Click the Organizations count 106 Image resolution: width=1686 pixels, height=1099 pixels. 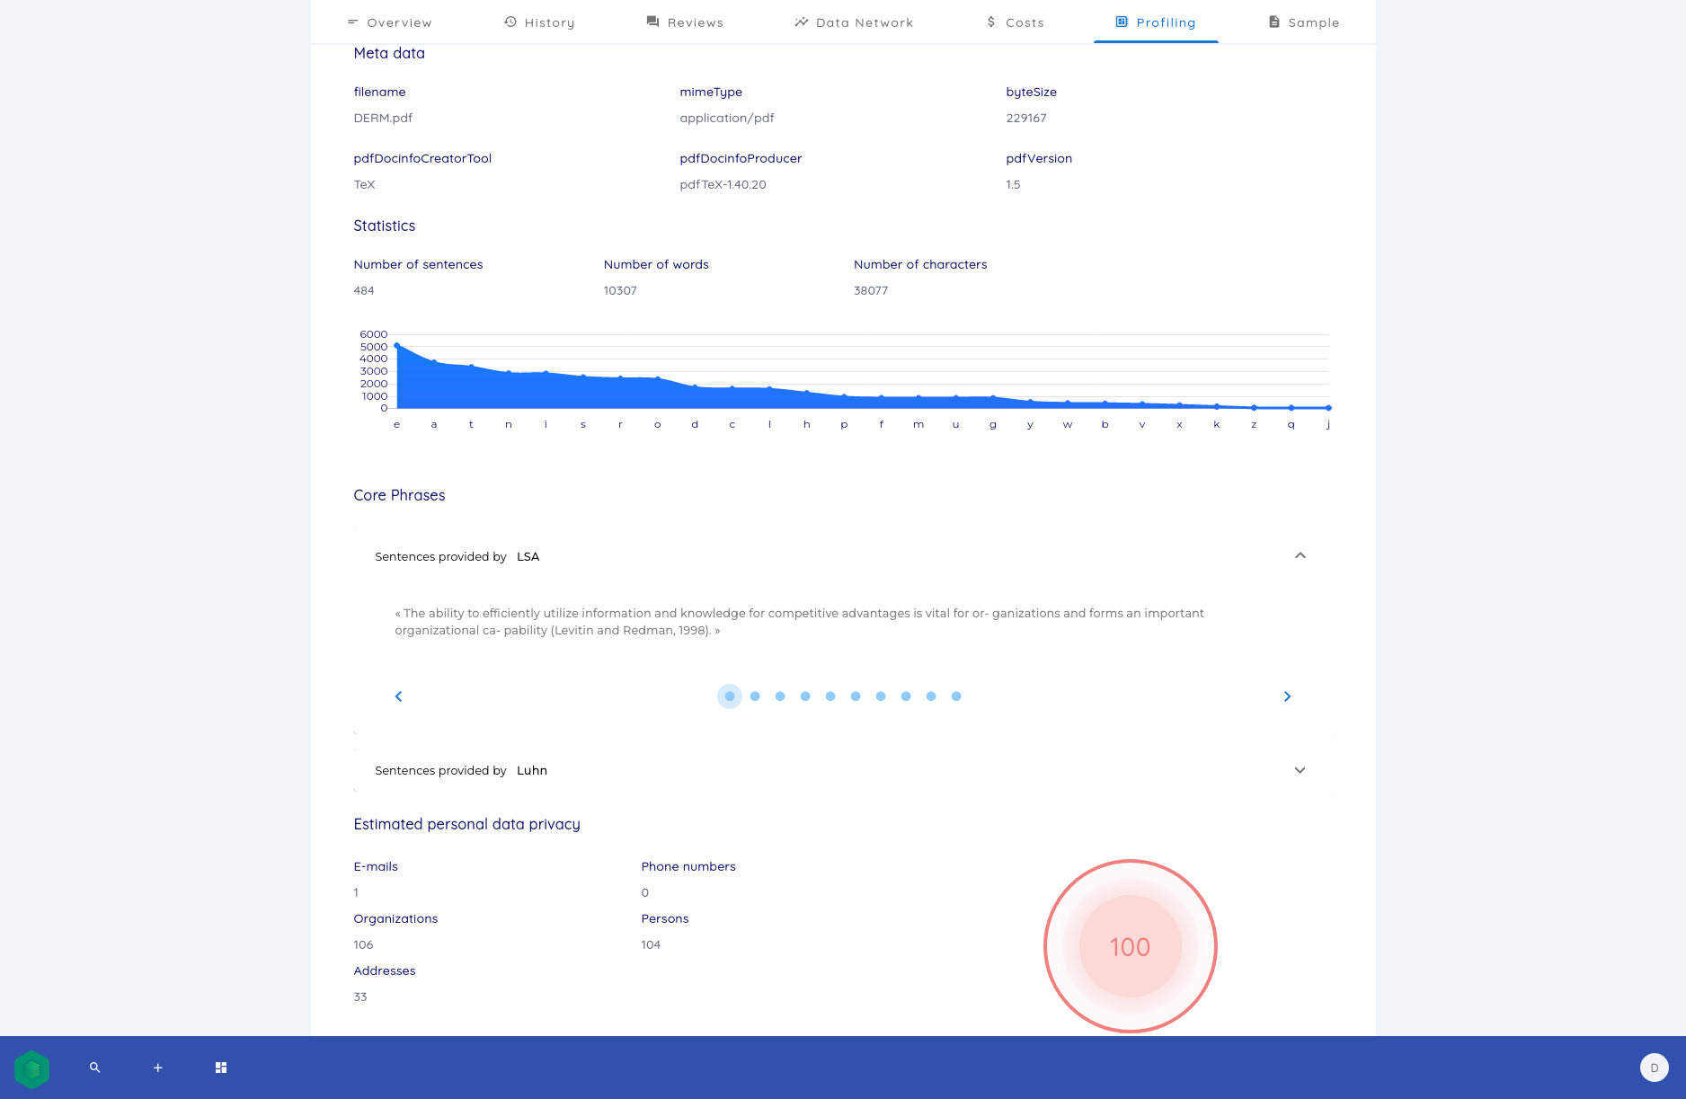click(363, 944)
